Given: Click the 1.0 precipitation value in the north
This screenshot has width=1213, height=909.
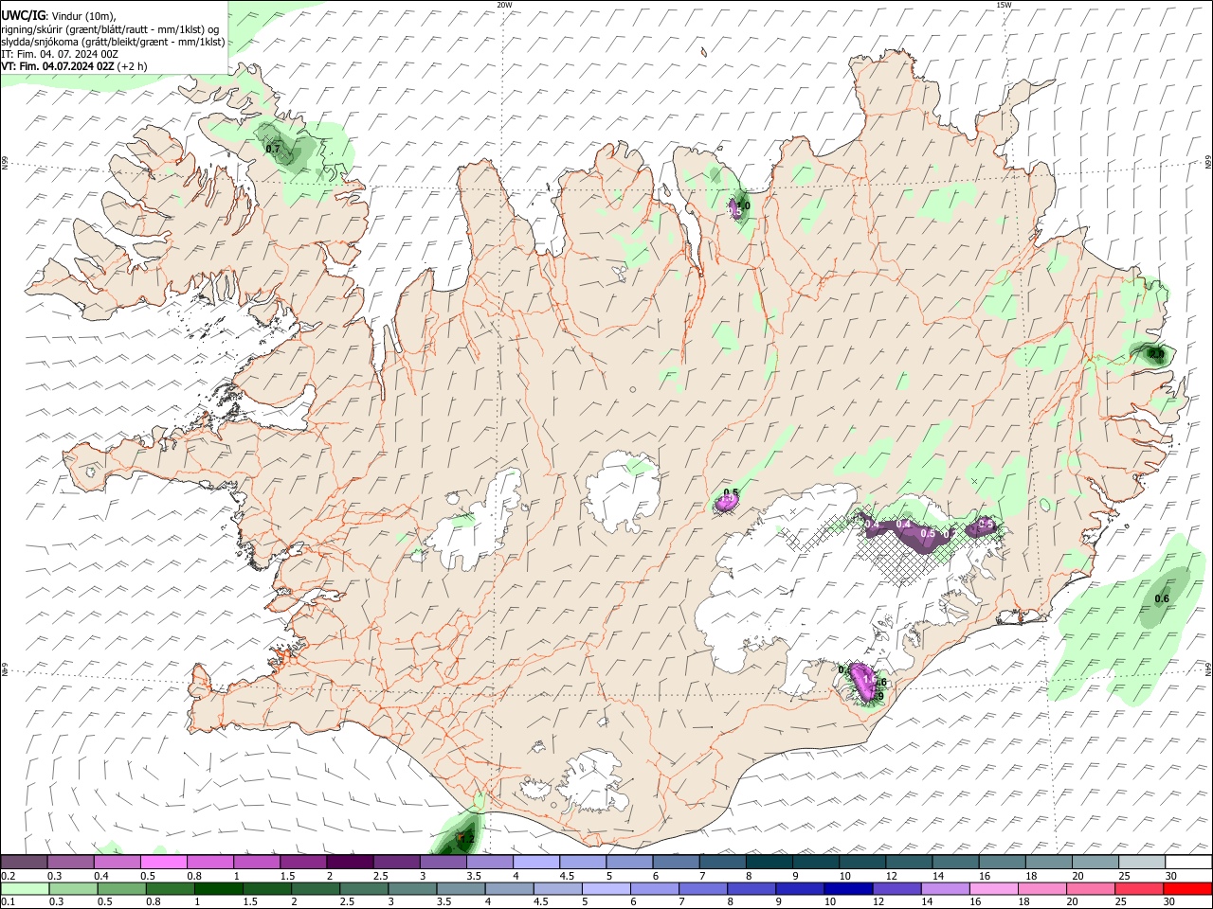Looking at the screenshot, I should pos(742,205).
